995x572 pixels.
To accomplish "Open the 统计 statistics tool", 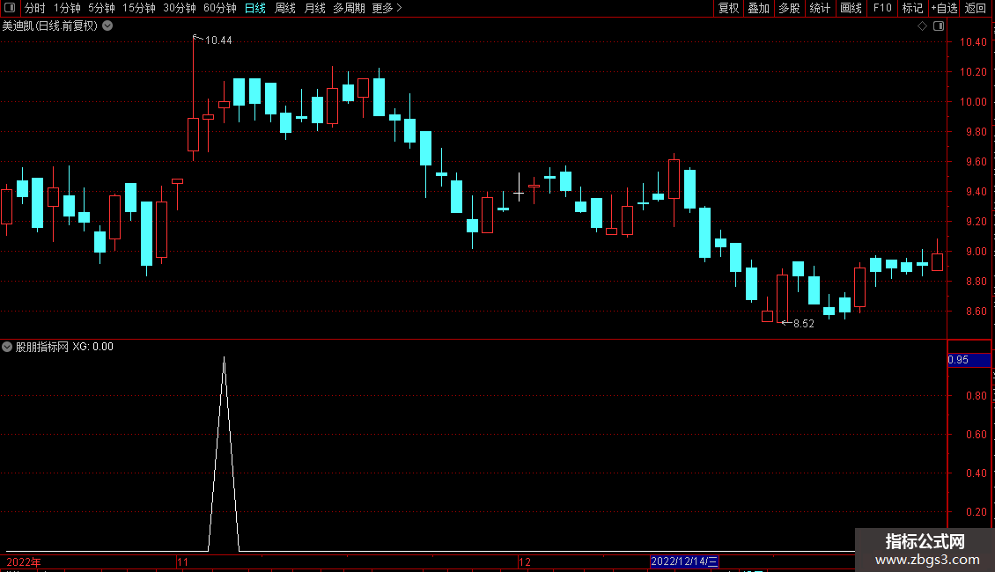I will [820, 8].
